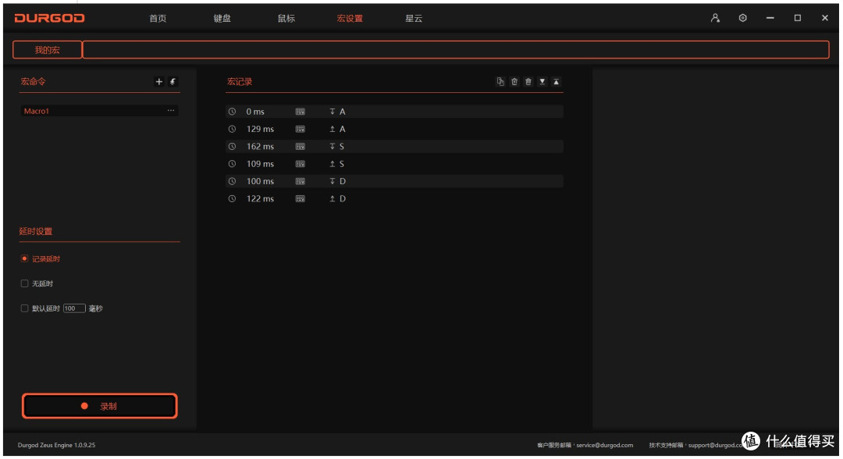843x459 pixels.
Task: Click the key-up arrow icon beside A
Action: [333, 129]
